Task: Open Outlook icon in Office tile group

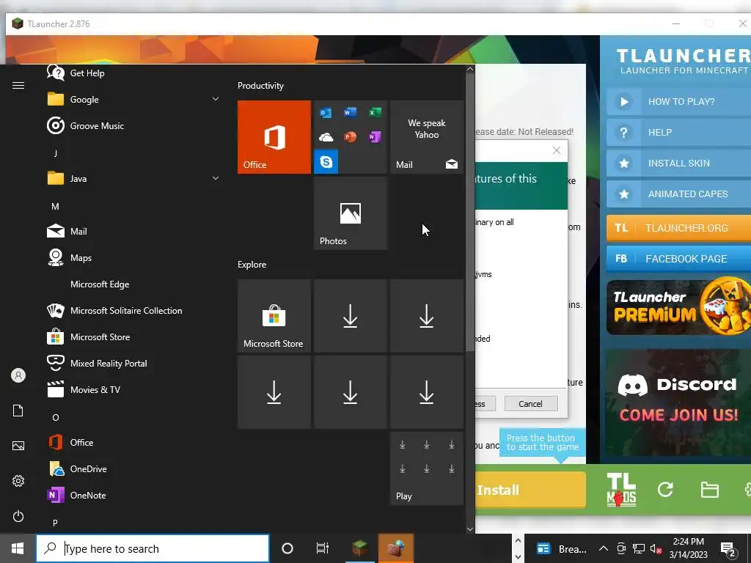Action: [326, 112]
